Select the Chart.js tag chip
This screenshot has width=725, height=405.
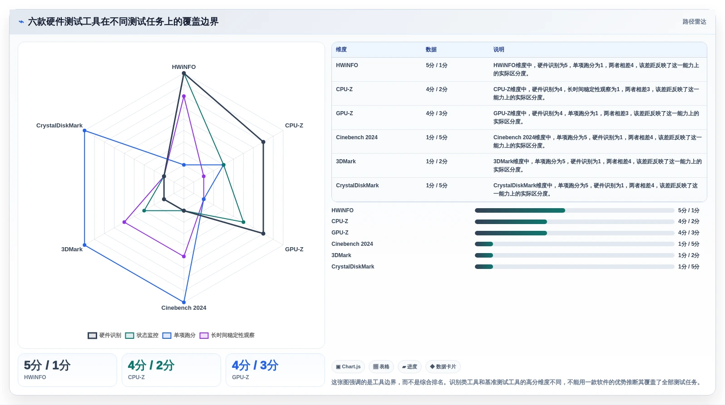pyautogui.click(x=348, y=367)
